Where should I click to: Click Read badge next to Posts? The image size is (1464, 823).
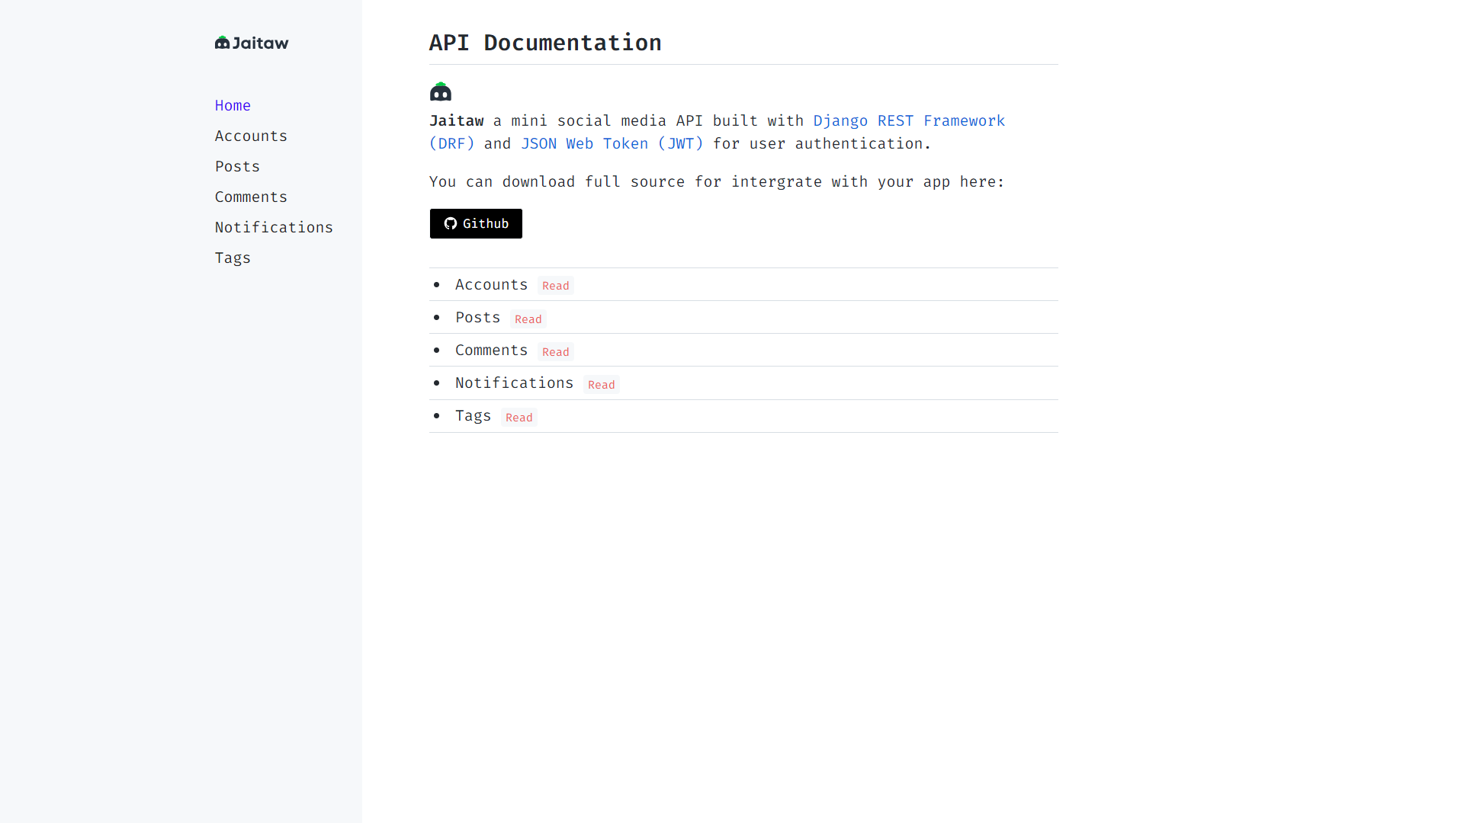pos(528,319)
